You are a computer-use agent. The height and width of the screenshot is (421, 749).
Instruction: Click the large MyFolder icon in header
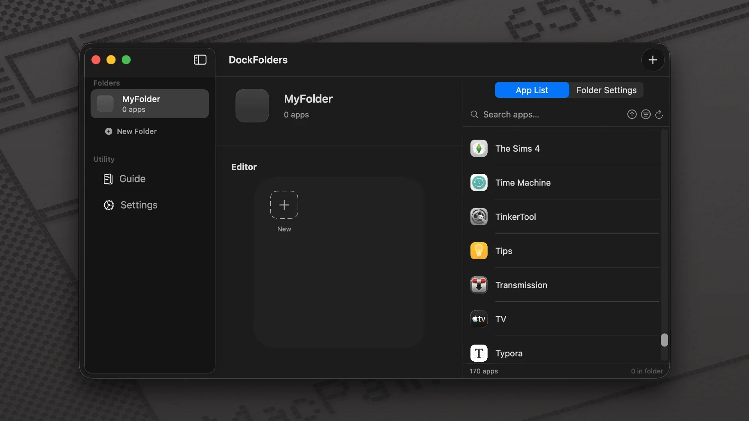pyautogui.click(x=252, y=106)
